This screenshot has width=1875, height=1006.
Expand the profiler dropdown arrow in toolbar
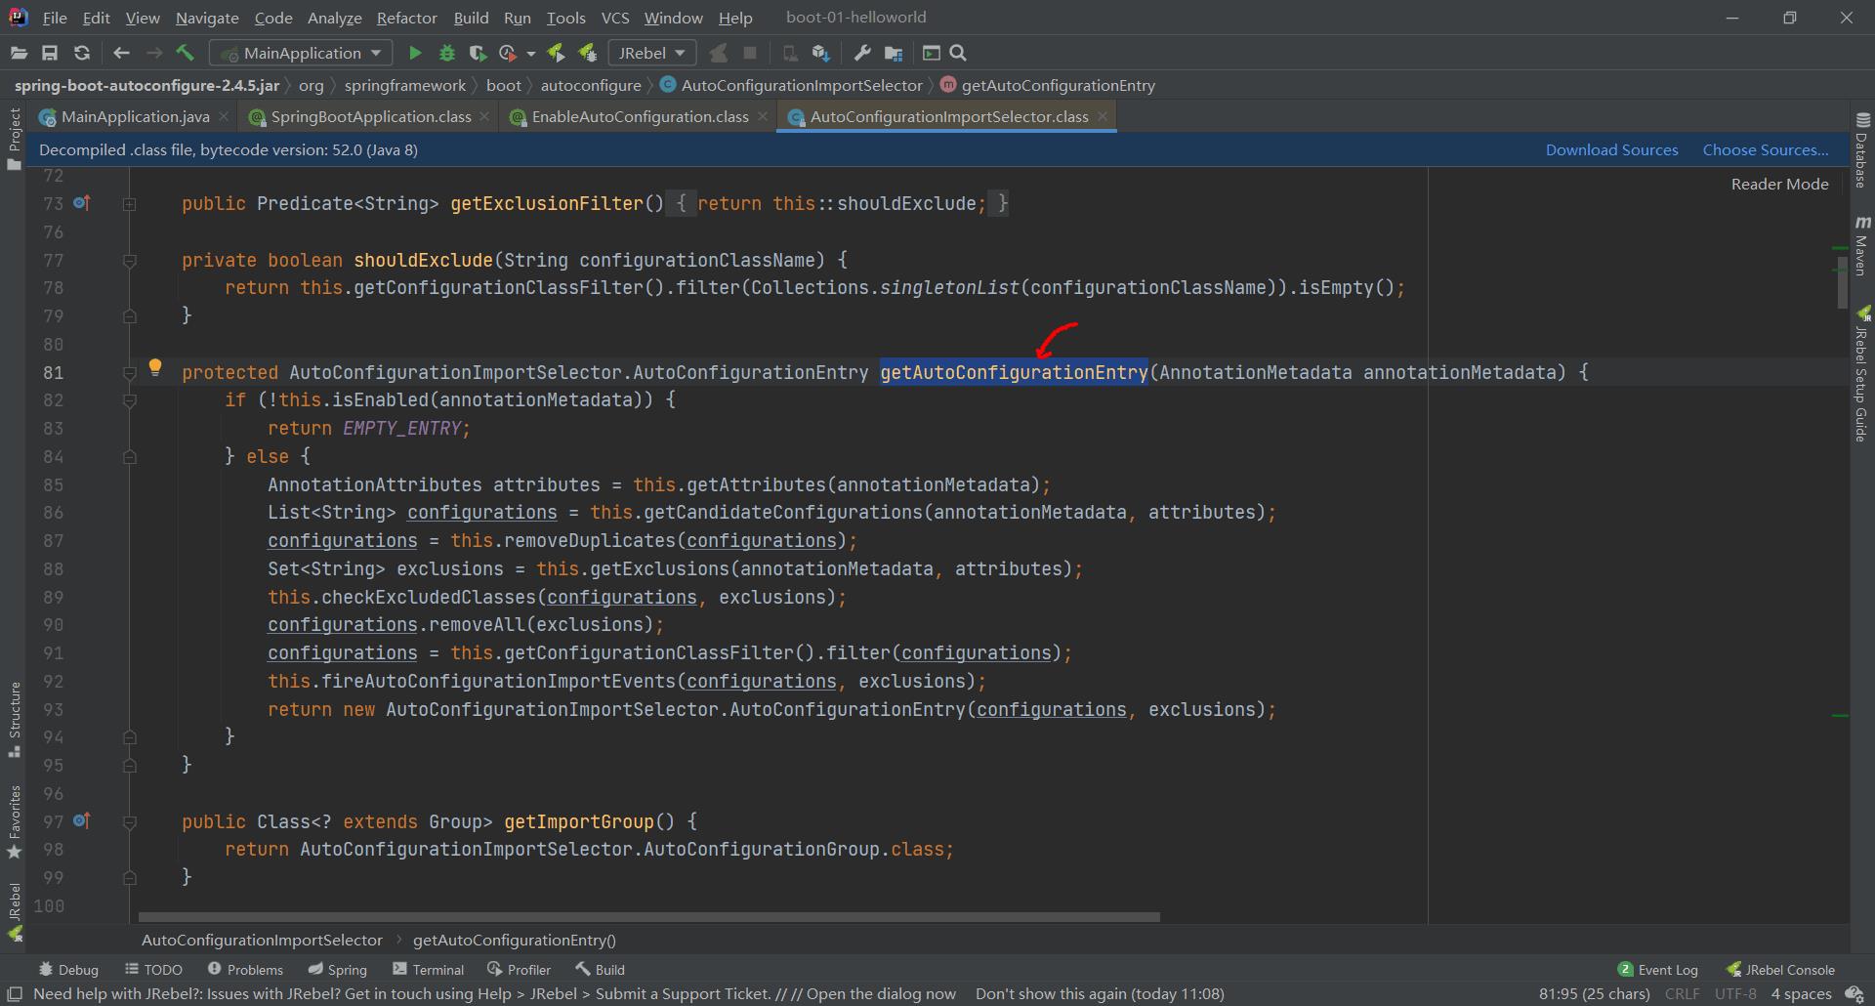530,54
